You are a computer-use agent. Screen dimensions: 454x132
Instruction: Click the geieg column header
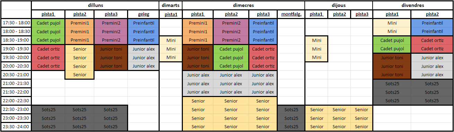pyautogui.click(x=143, y=14)
